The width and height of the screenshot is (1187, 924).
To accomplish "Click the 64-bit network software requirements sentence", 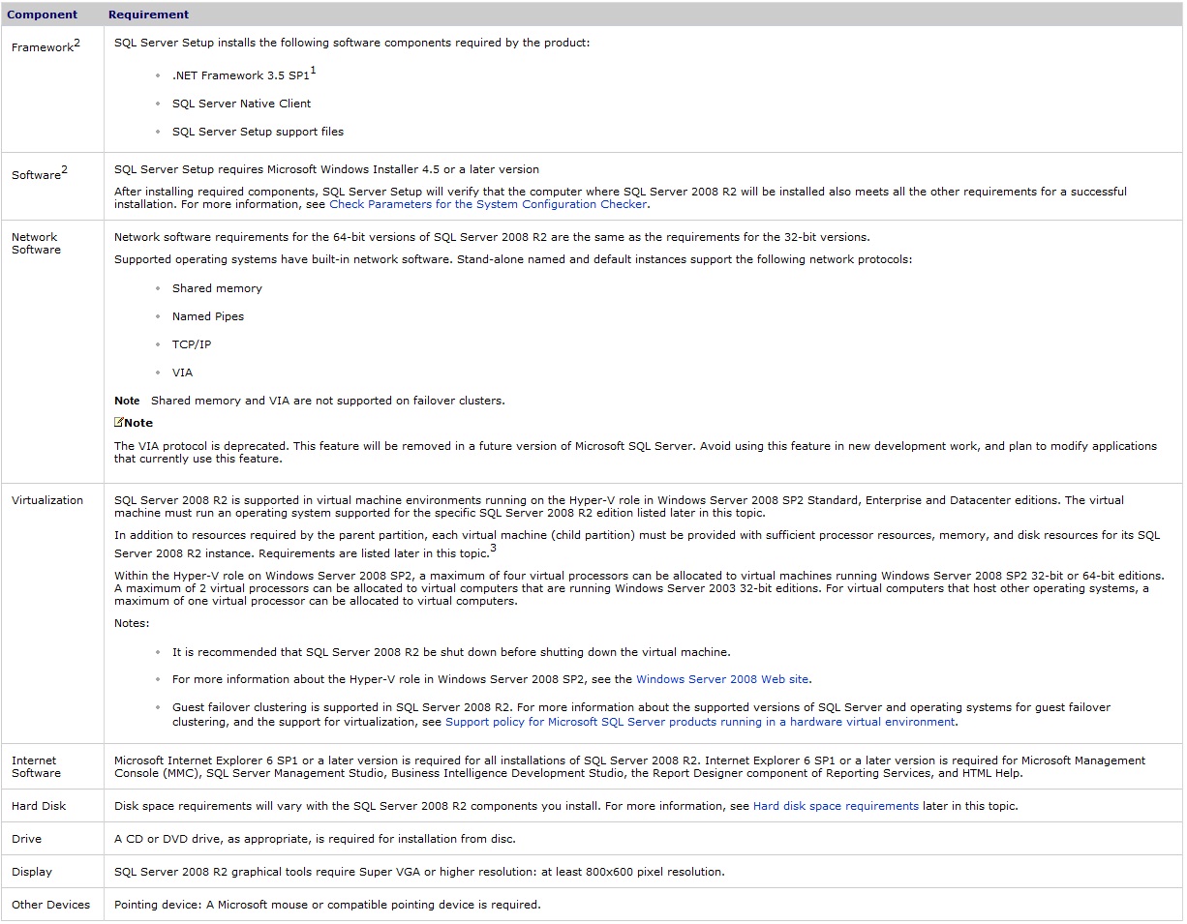I will click(492, 237).
